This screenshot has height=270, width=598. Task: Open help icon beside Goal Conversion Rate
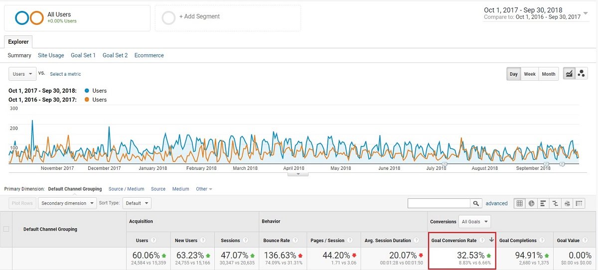pos(482,241)
